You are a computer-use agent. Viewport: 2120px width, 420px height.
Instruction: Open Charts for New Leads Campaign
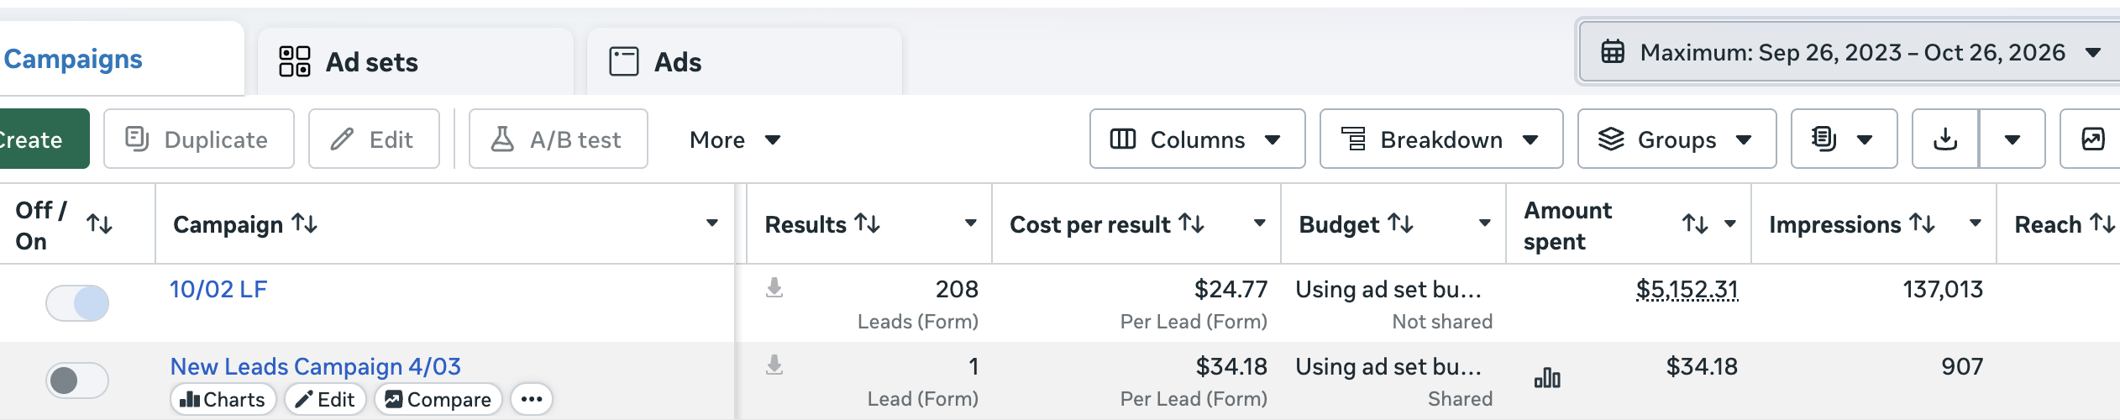pyautogui.click(x=223, y=399)
